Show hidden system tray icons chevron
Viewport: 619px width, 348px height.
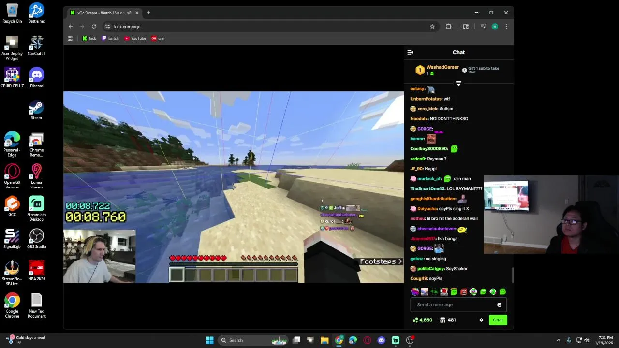(x=559, y=340)
